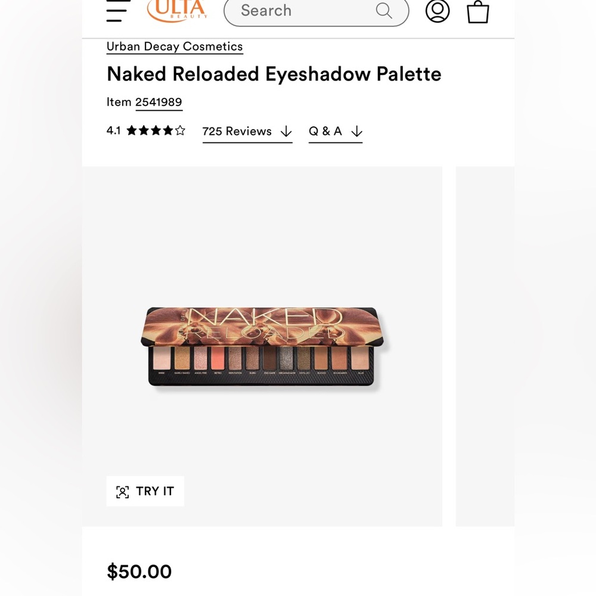Expand the Q & A section arrow
This screenshot has width=596, height=596.
(x=356, y=131)
